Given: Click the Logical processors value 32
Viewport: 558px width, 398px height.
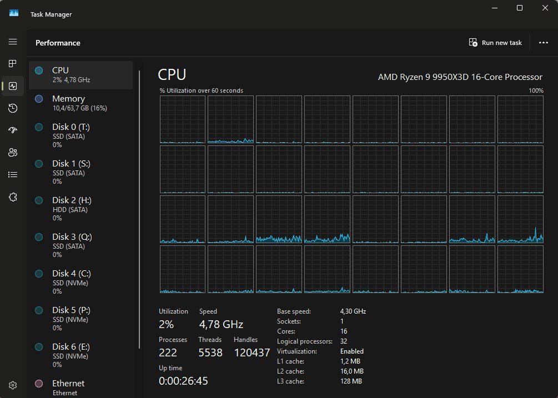Looking at the screenshot, I should (x=344, y=341).
